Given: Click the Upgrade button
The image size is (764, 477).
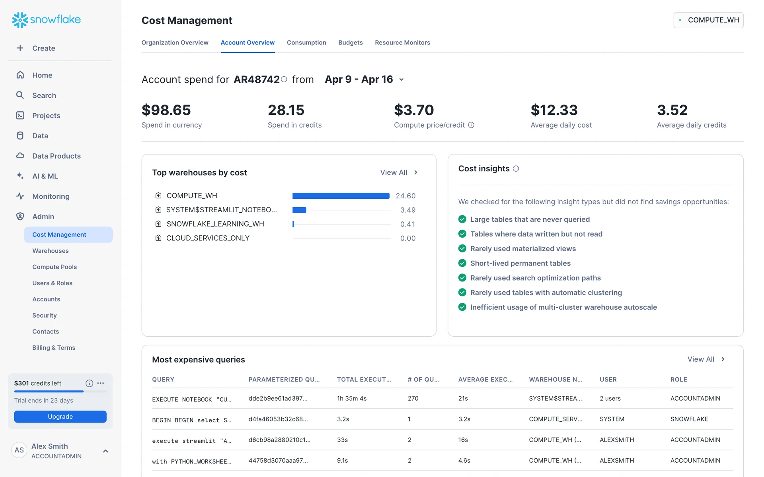Looking at the screenshot, I should pos(60,417).
